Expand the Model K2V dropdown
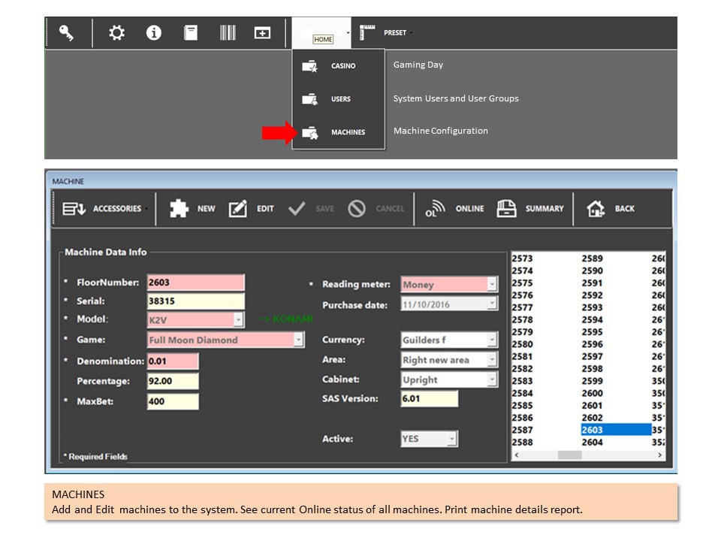Viewport: 721px width, 541px height. tap(238, 320)
